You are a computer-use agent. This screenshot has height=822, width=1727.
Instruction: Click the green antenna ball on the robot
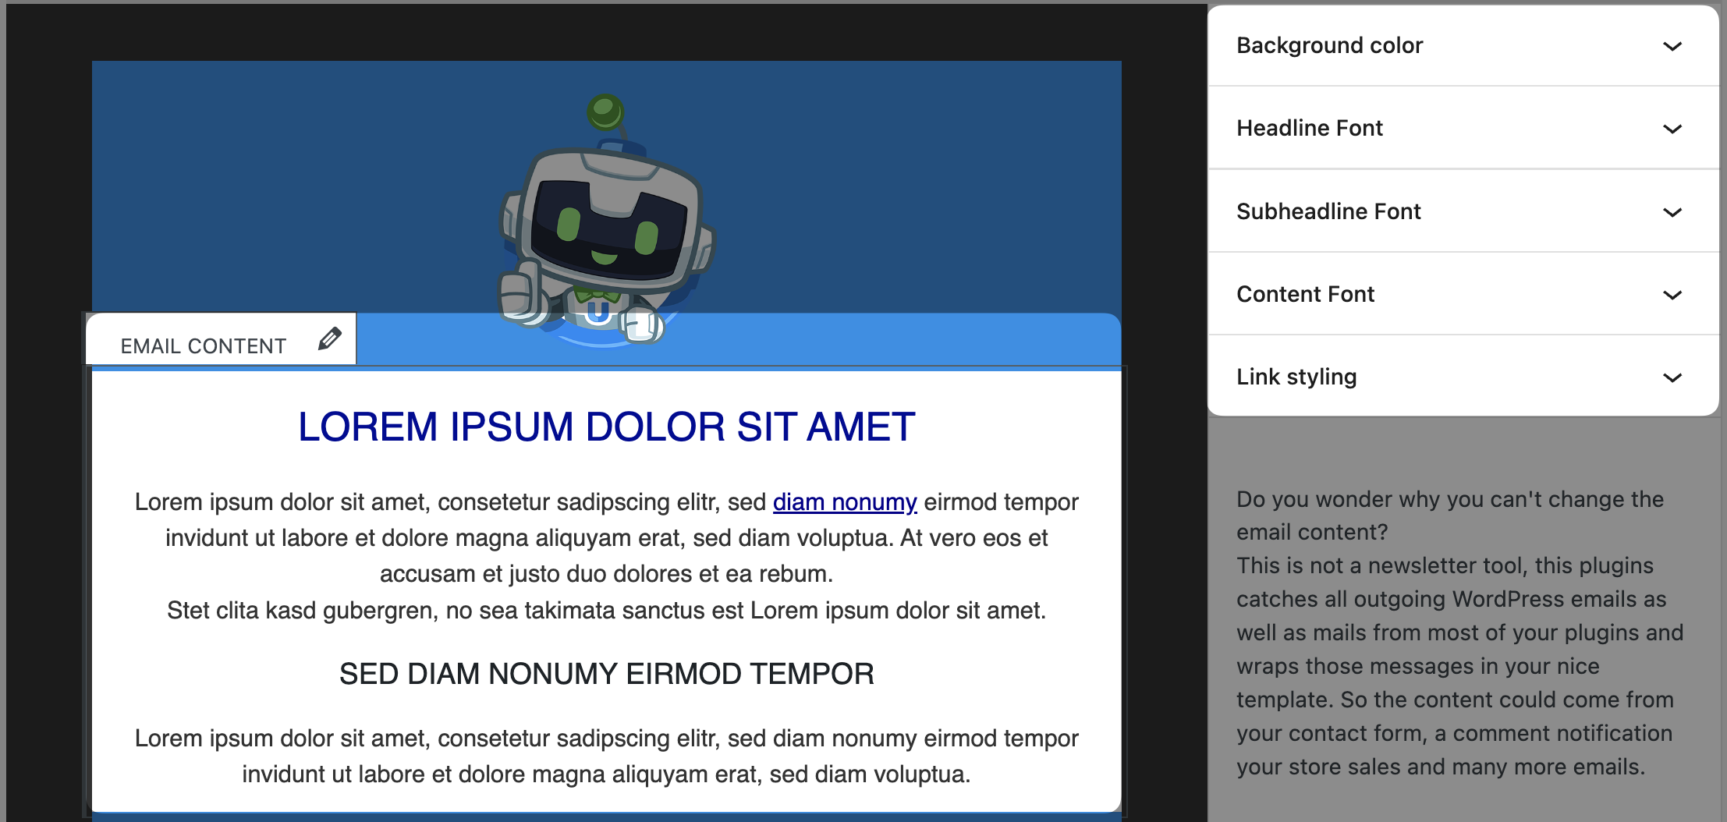tap(605, 112)
